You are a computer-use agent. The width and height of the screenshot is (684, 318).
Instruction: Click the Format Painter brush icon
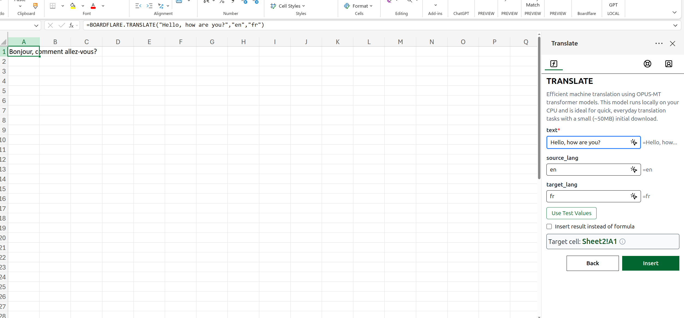(35, 5)
